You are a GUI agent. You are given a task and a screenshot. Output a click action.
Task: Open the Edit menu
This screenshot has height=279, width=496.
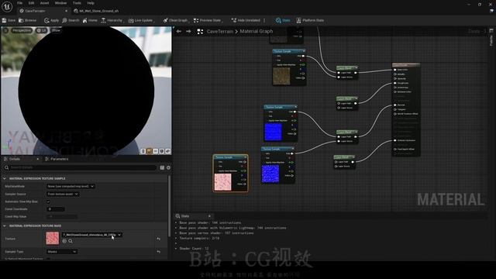coord(31,3)
